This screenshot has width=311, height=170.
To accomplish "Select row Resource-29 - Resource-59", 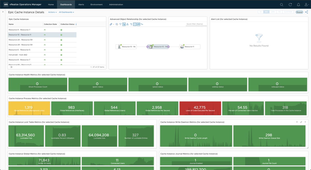I will [x=42, y=45].
